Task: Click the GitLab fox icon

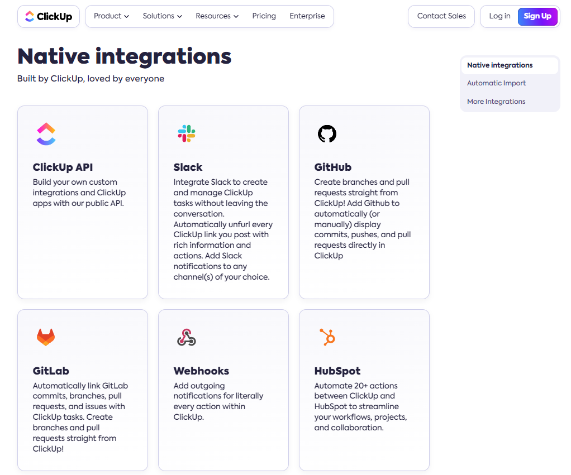Action: coord(46,337)
